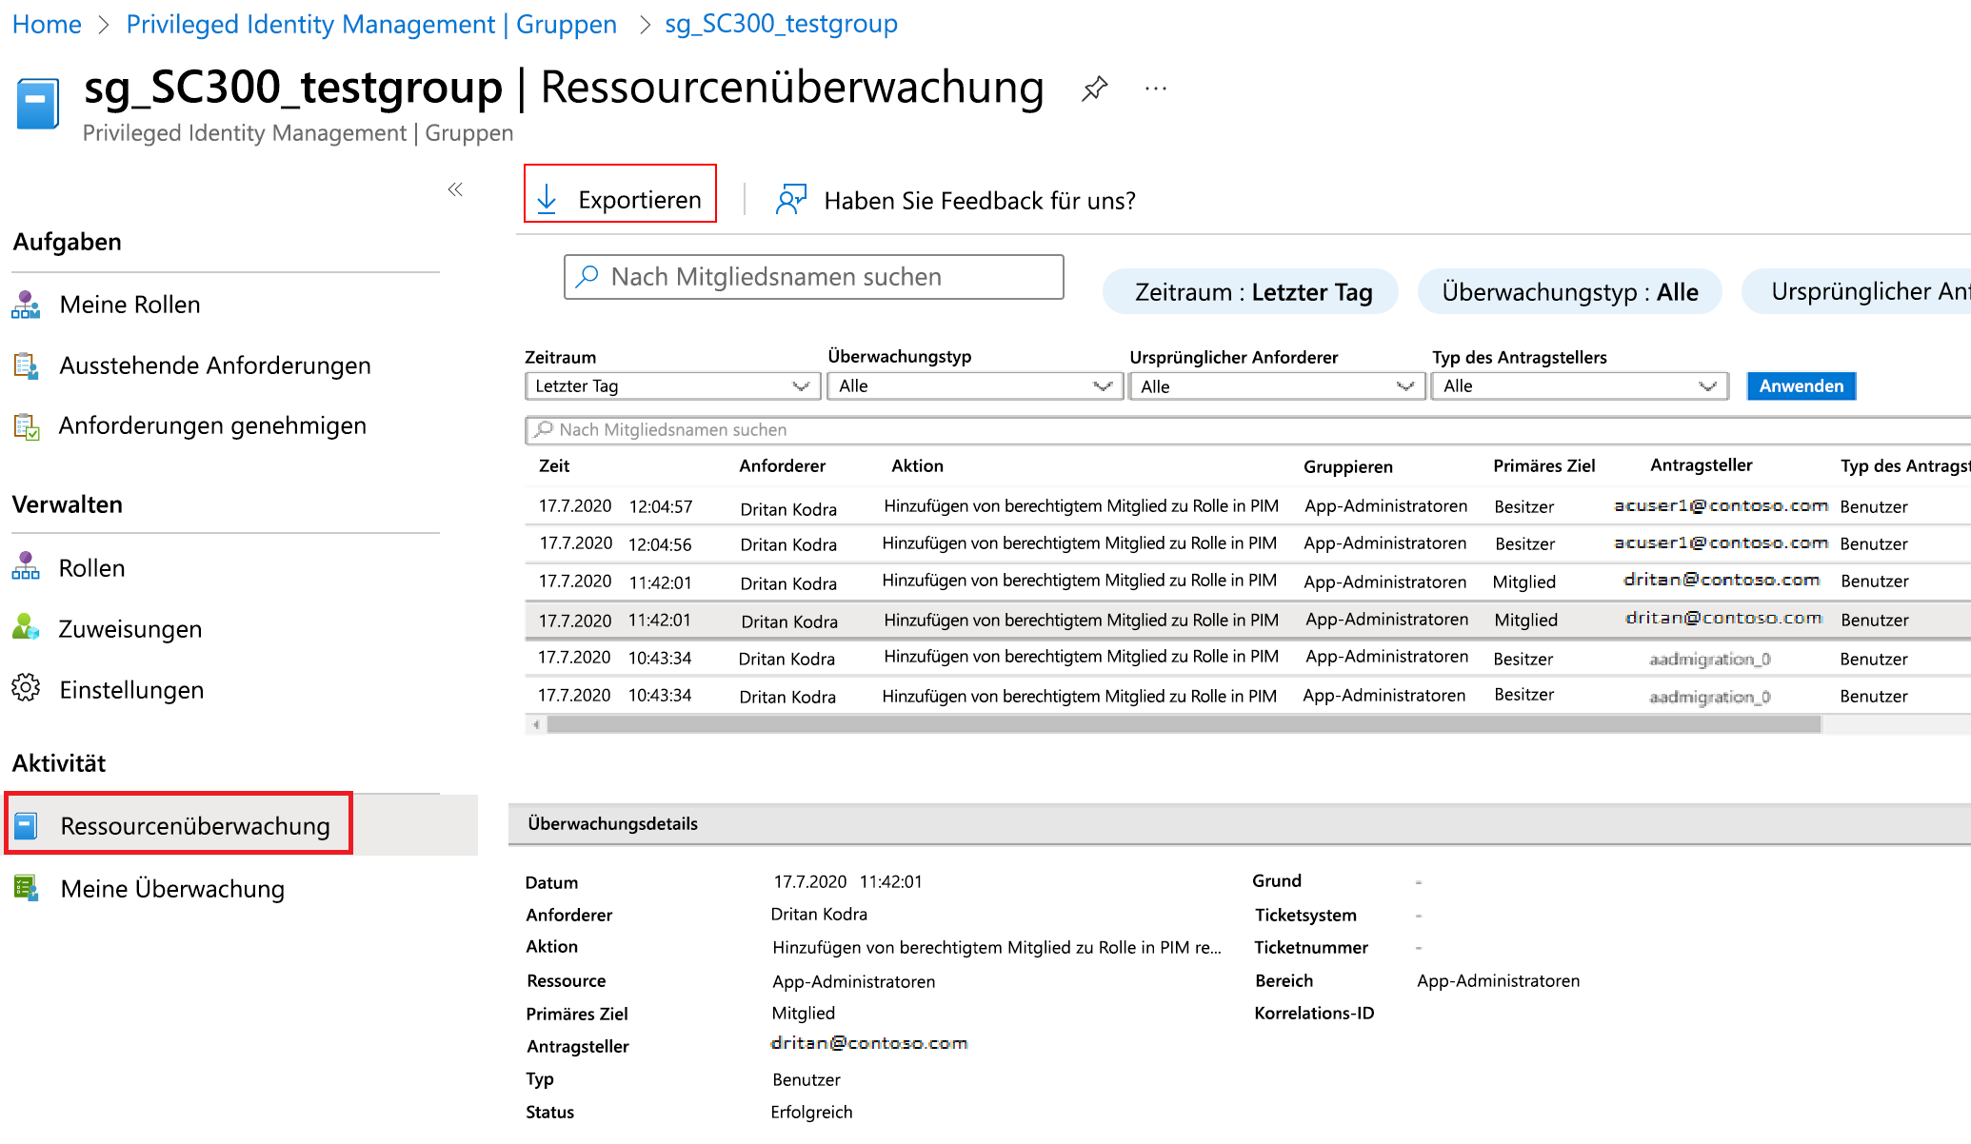Click the Einstellungen gear icon
Image resolution: width=1971 pixels, height=1144 pixels.
tap(26, 688)
